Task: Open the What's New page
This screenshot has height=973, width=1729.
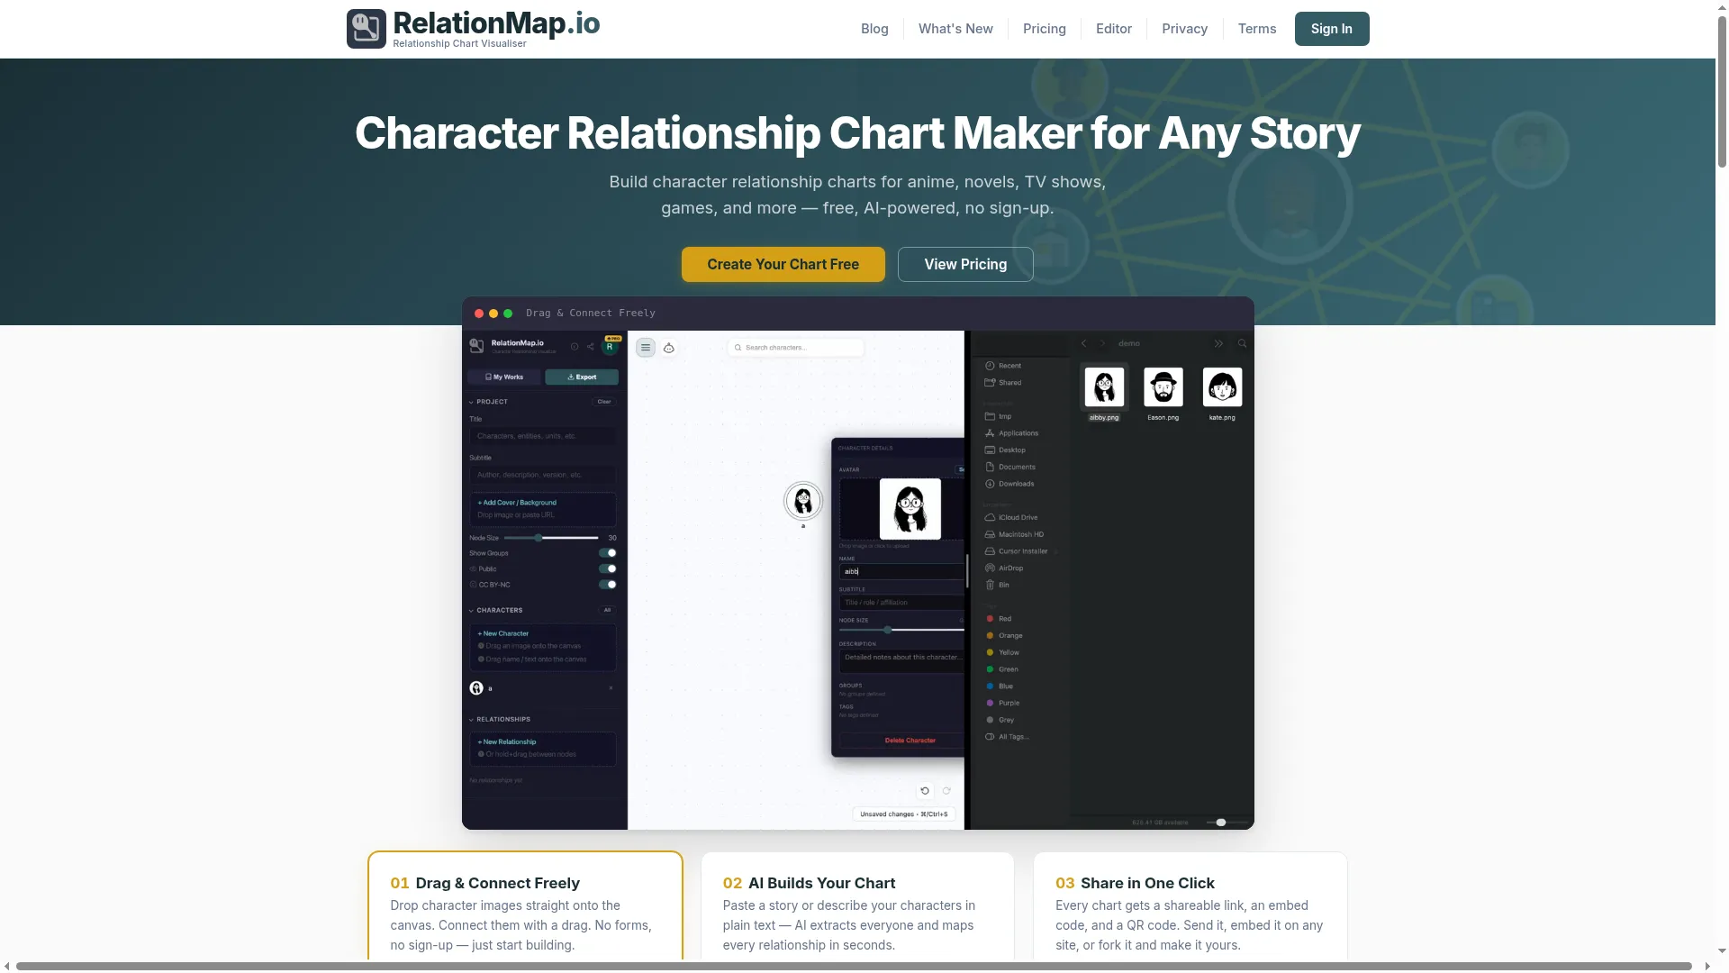Action: [955, 29]
